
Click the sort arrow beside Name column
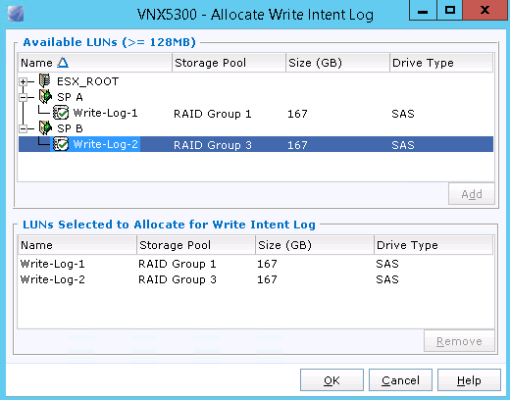click(x=63, y=63)
